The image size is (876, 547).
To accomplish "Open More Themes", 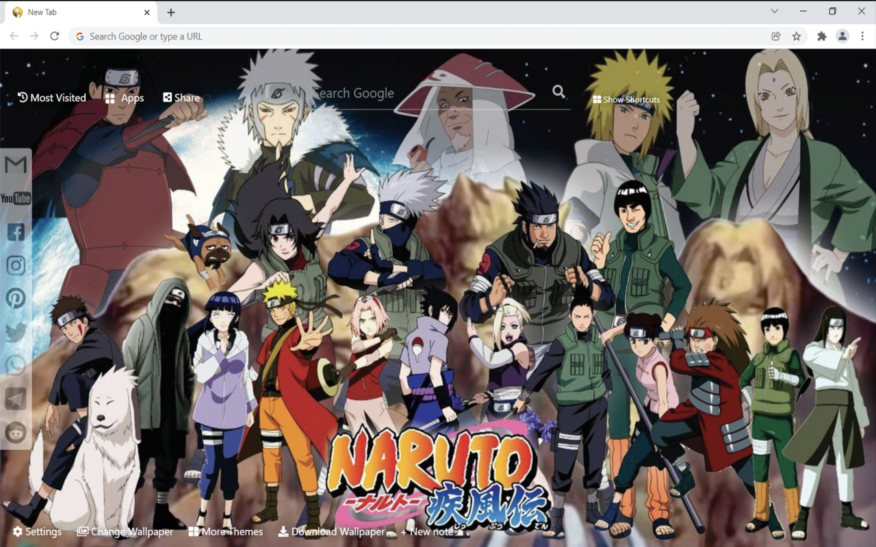I will (x=226, y=531).
